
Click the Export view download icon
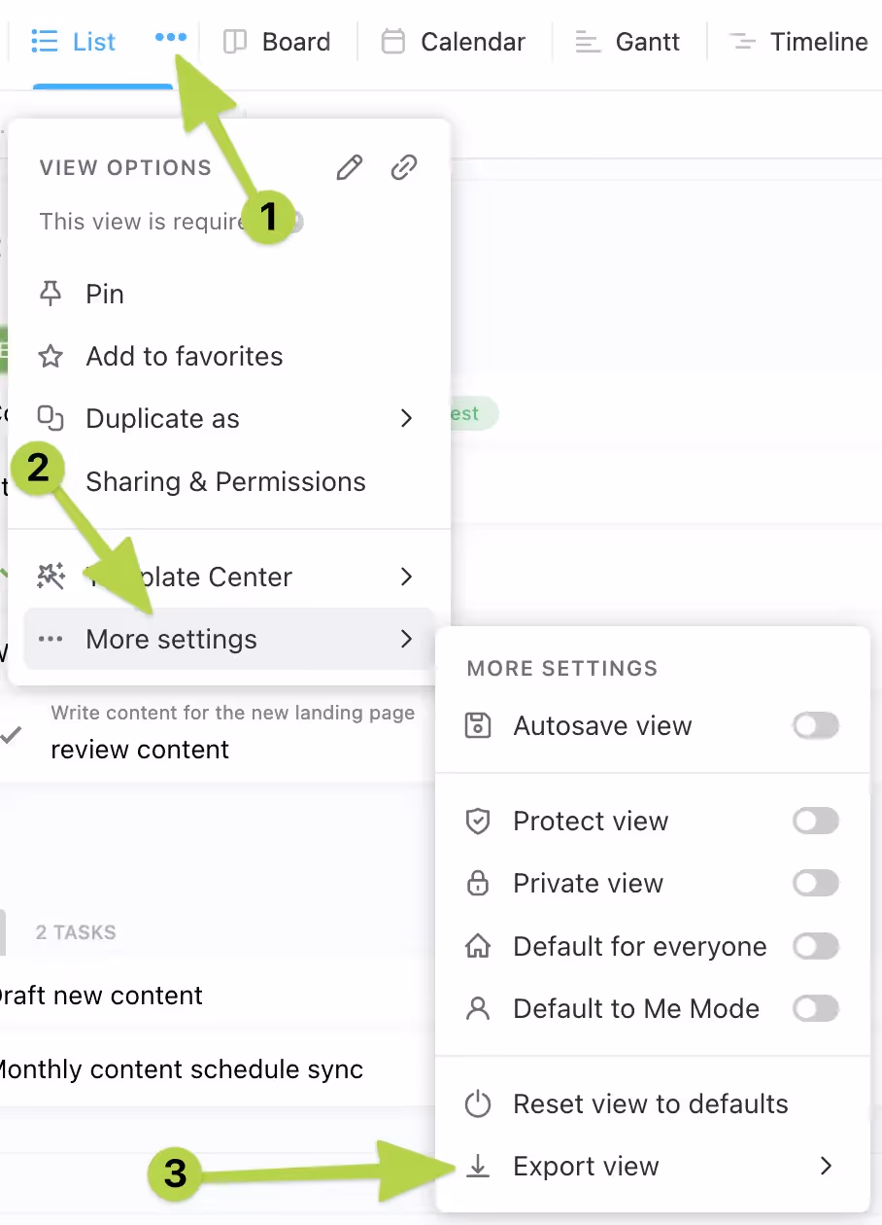point(478,1166)
